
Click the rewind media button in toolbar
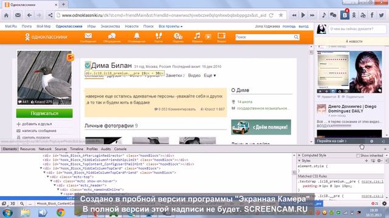tap(294, 15)
